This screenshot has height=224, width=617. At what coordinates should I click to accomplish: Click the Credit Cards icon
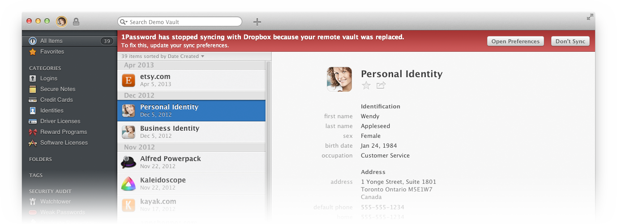tap(33, 100)
